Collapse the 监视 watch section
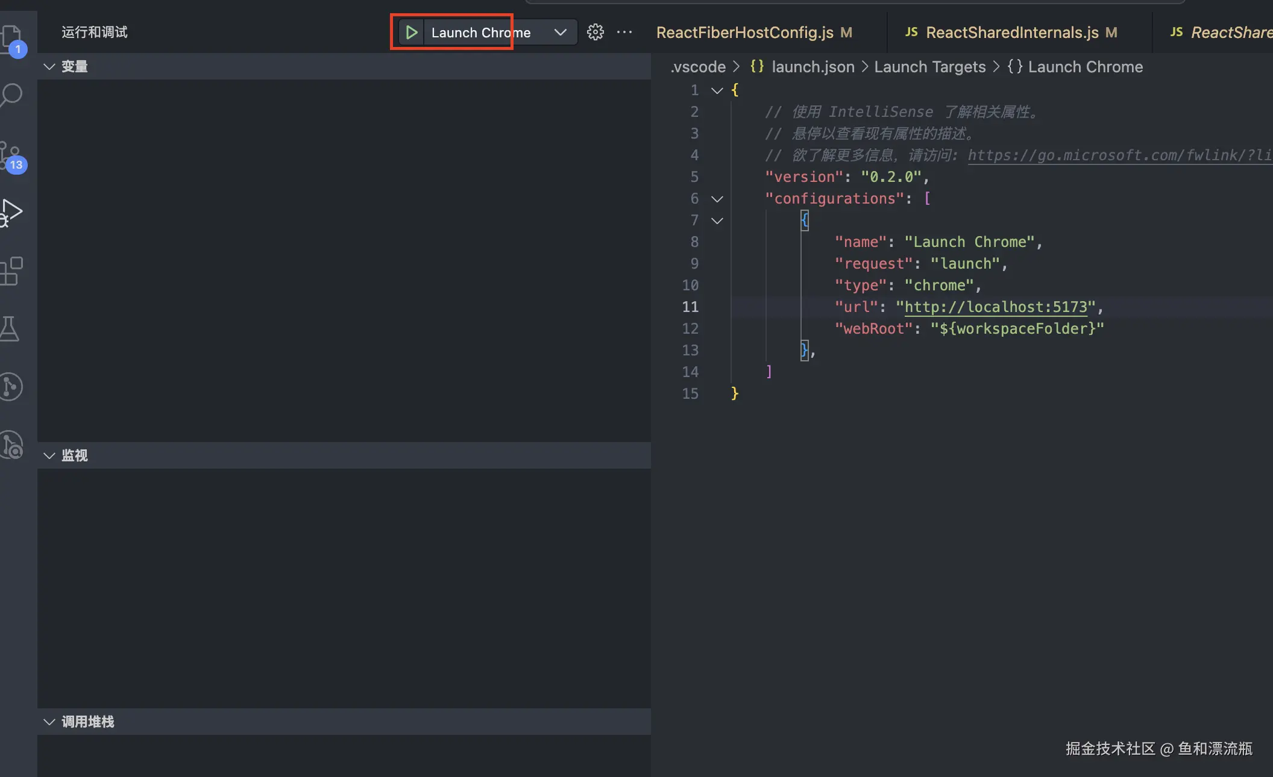 (x=49, y=456)
